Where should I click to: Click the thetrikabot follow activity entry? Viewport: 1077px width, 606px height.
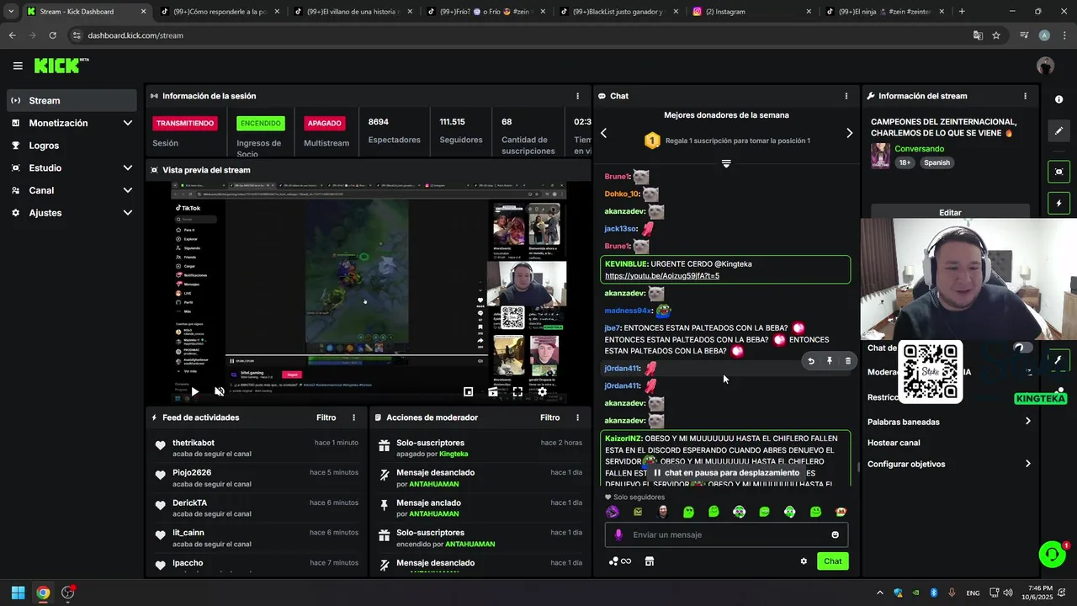pyautogui.click(x=257, y=448)
